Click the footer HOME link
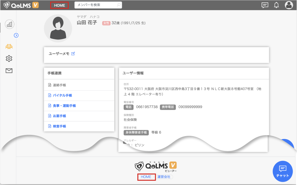Viewport: 297px width, 185px height. [146, 177]
